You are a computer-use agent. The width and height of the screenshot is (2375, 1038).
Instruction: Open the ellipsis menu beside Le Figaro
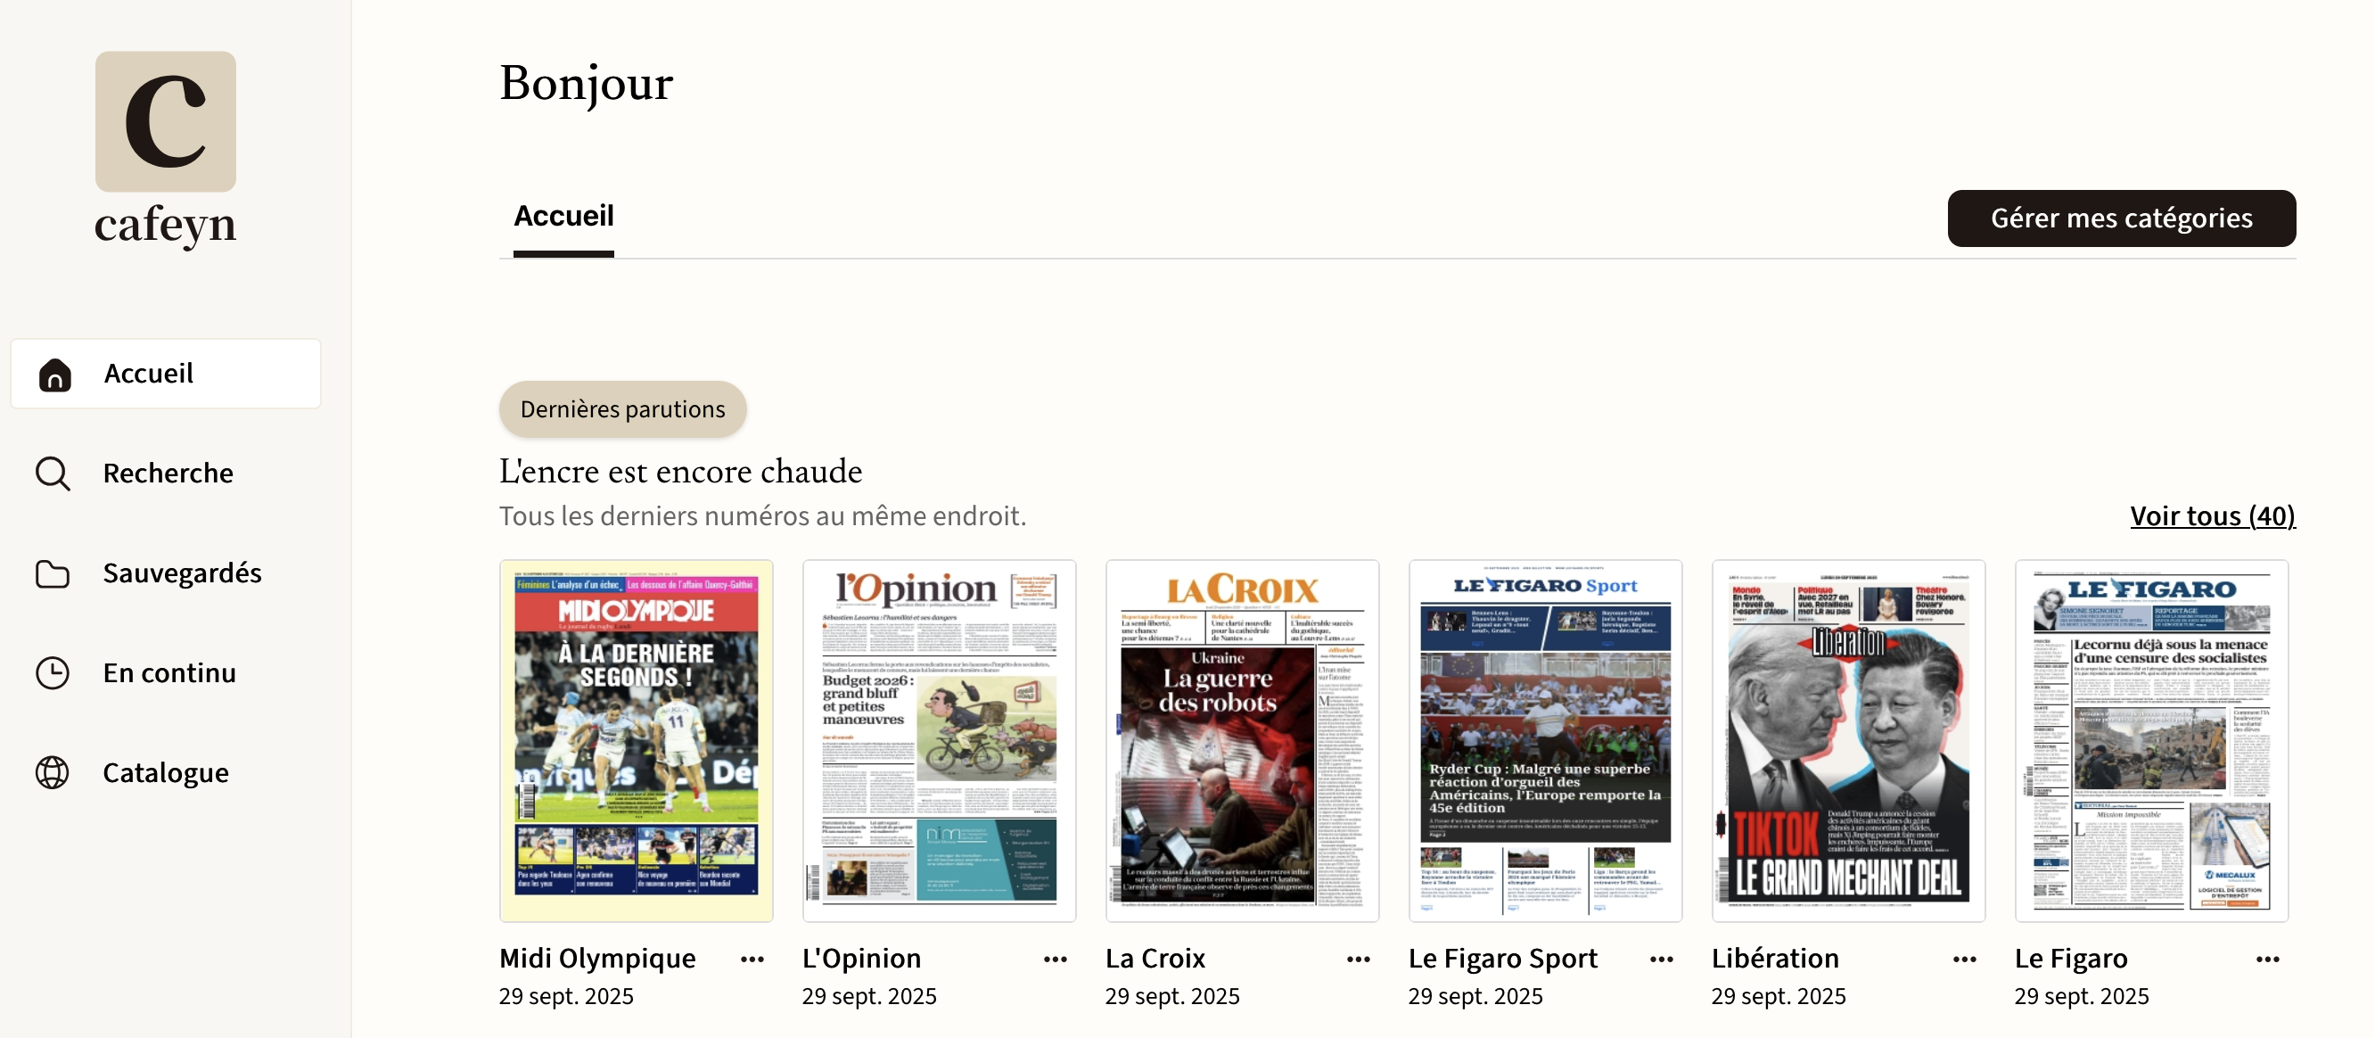tap(2268, 960)
